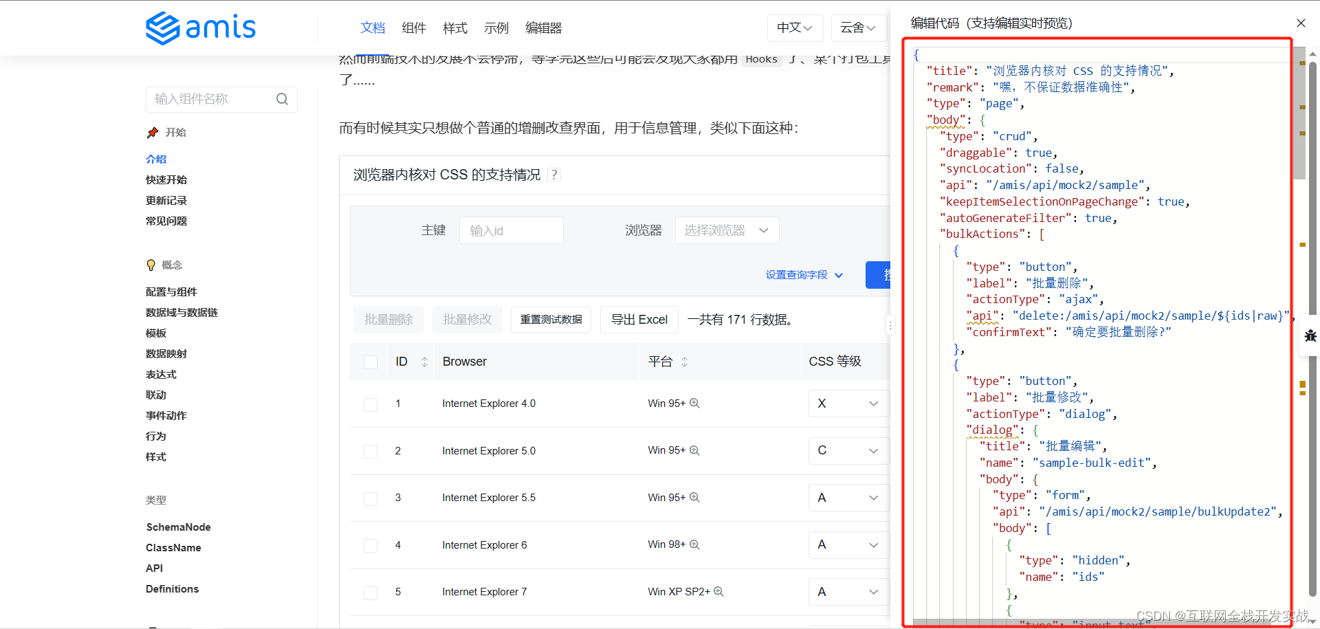
Task: Switch to the 文档 tab
Action: point(373,28)
